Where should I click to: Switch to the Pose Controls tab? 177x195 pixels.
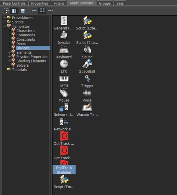tap(14, 3)
